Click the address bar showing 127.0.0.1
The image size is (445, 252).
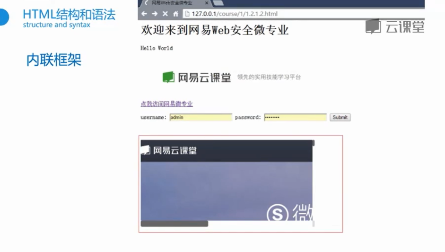coord(304,14)
